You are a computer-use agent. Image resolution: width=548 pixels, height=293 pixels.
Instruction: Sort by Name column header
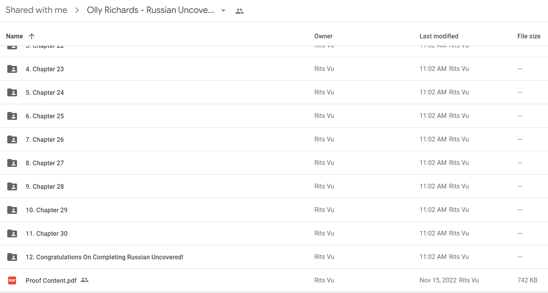click(x=14, y=36)
